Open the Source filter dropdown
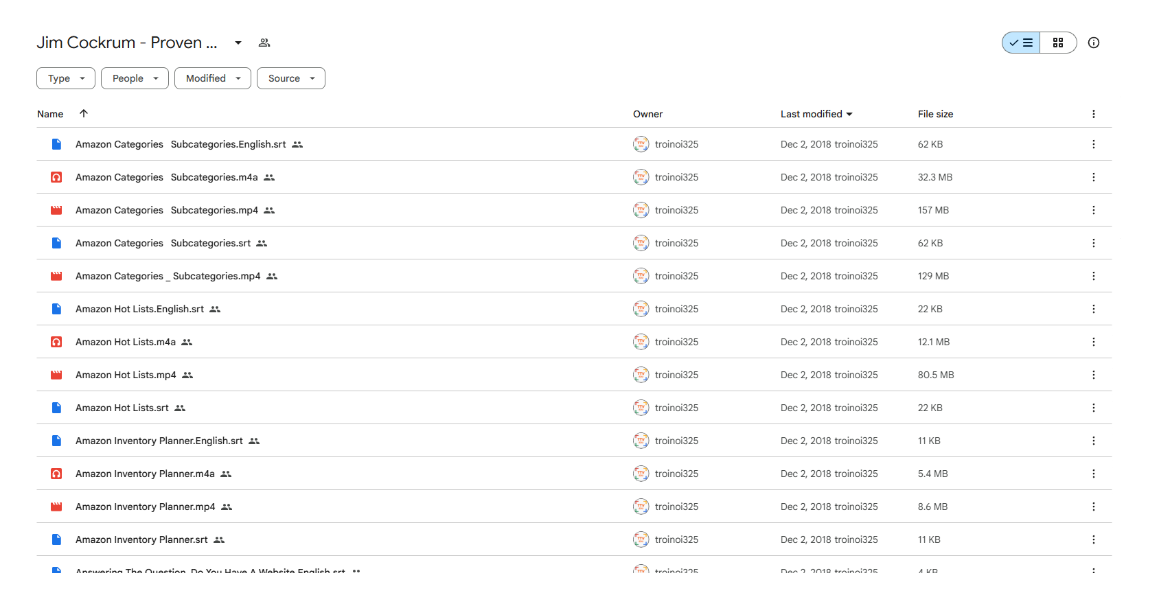 (x=291, y=78)
